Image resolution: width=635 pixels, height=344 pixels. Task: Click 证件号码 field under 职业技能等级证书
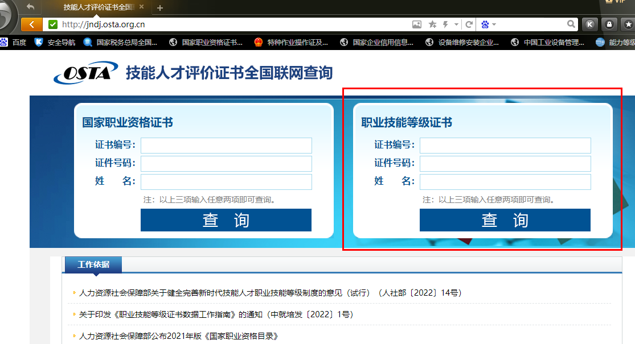pos(505,164)
